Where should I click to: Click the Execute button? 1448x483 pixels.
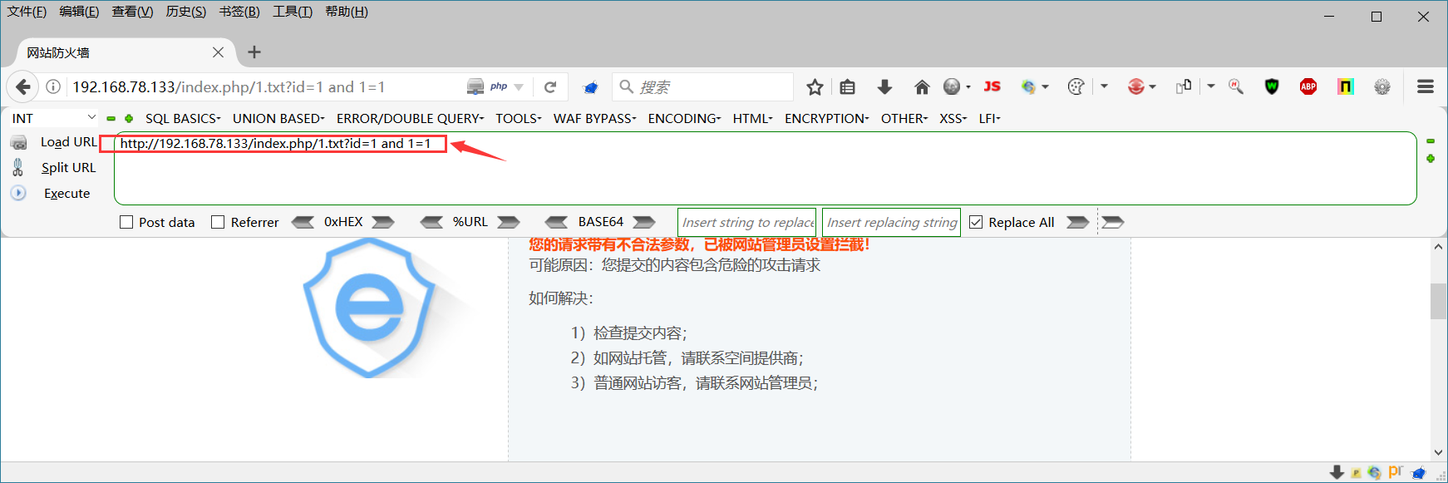click(66, 193)
